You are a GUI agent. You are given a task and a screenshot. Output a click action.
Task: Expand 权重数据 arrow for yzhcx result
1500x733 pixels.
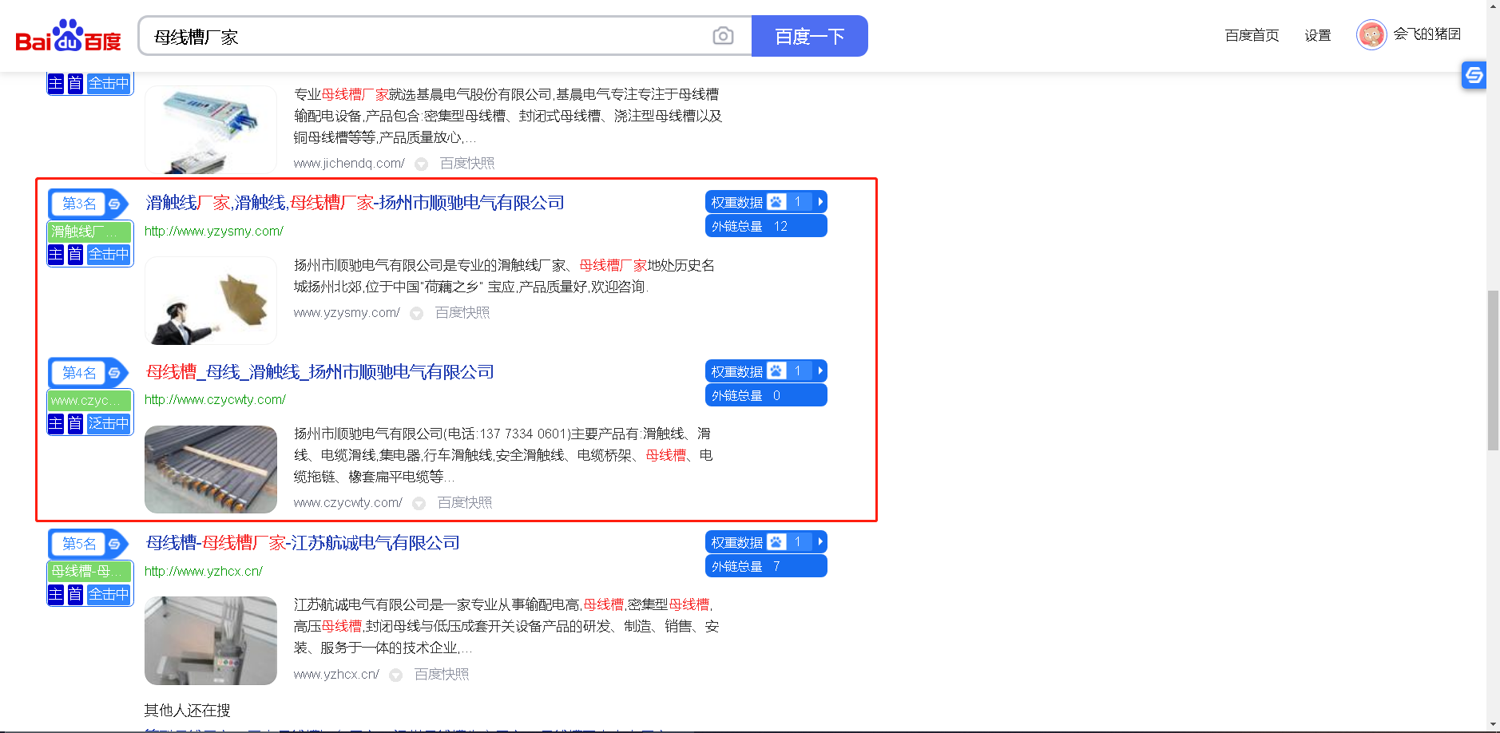click(820, 542)
